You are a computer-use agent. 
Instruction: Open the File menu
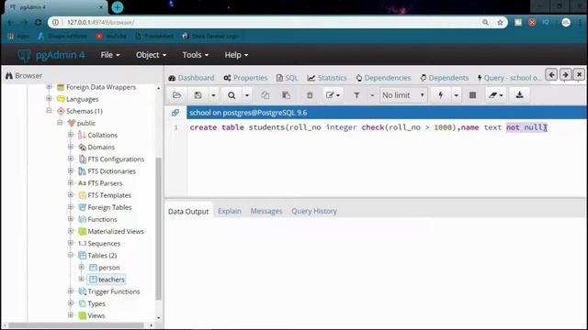tap(110, 55)
